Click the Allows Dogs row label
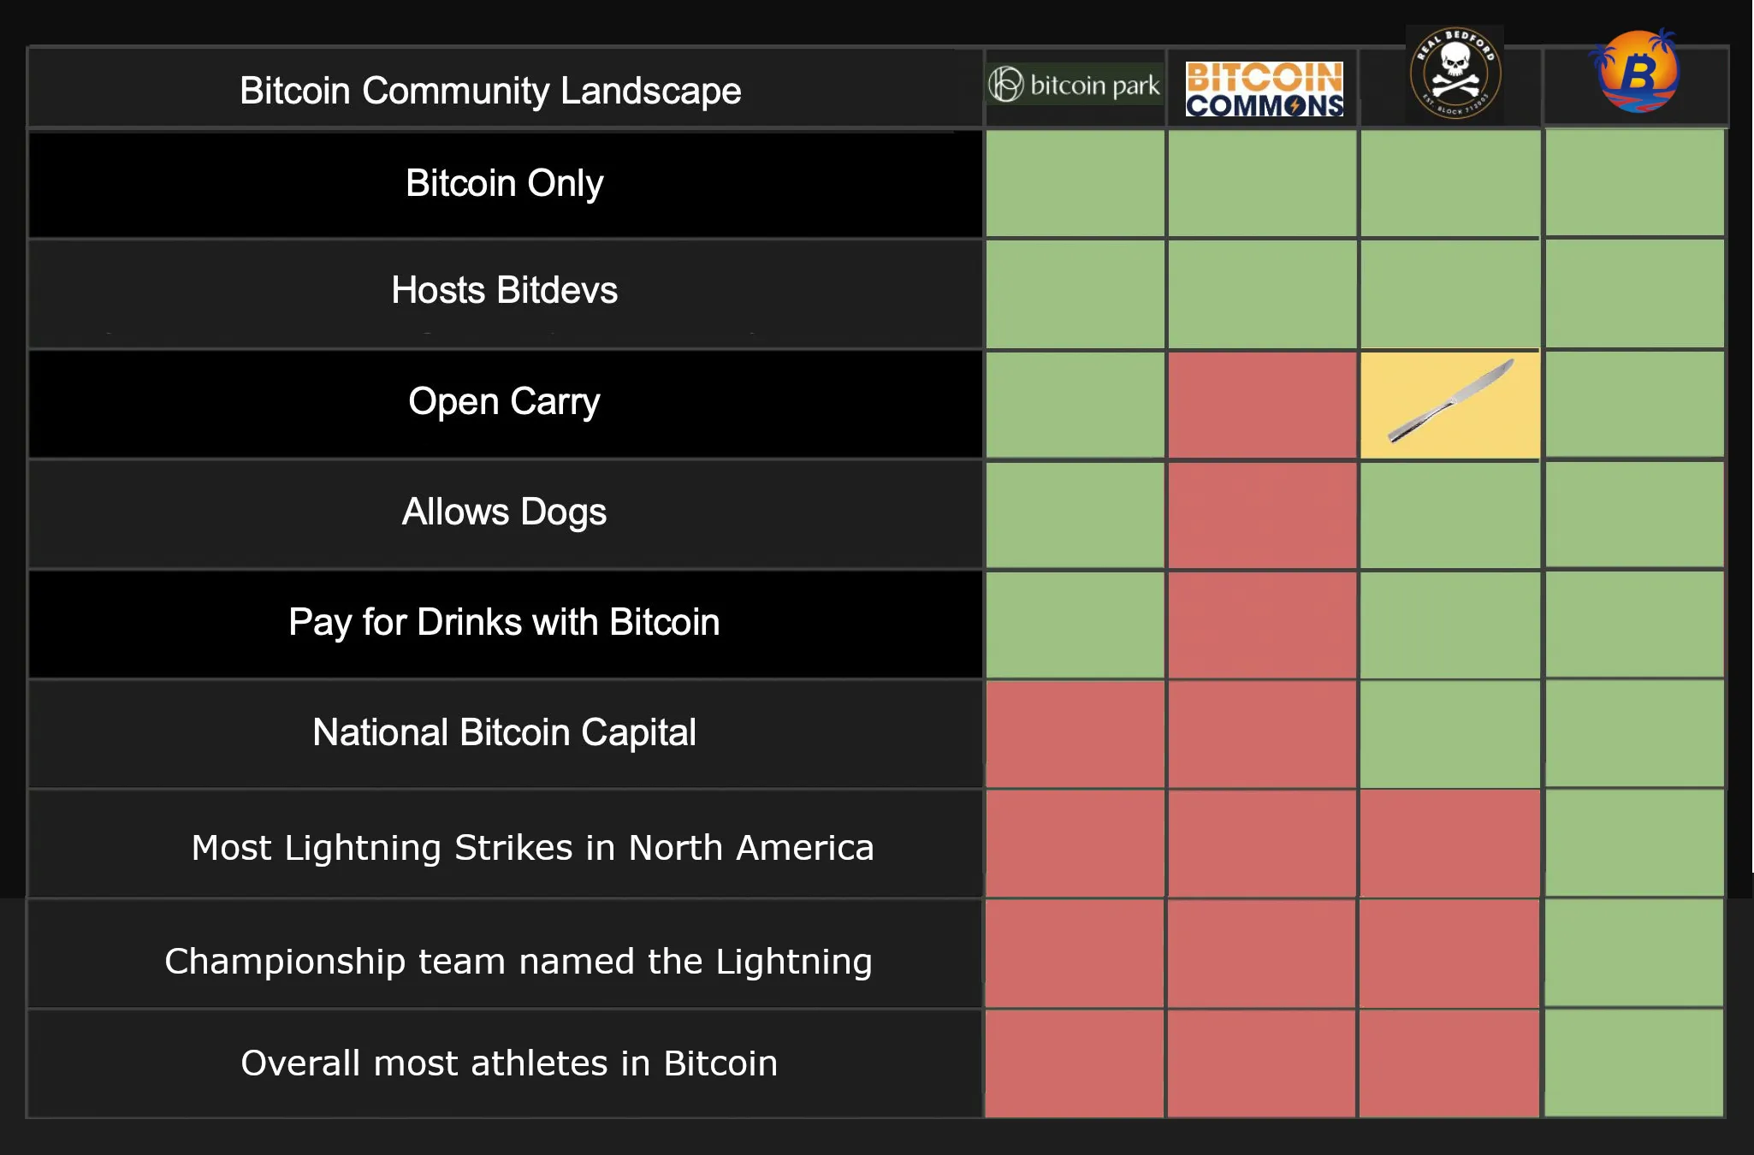The width and height of the screenshot is (1754, 1155). click(x=504, y=512)
